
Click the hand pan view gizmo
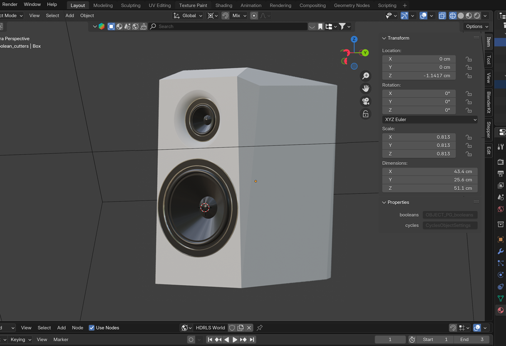(x=366, y=89)
